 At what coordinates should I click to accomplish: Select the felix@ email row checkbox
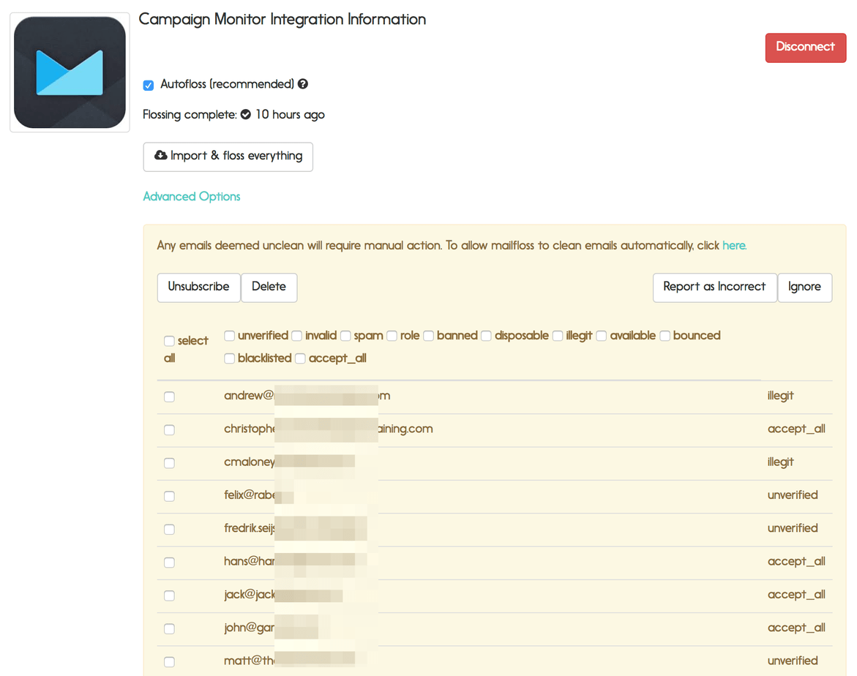tap(170, 496)
